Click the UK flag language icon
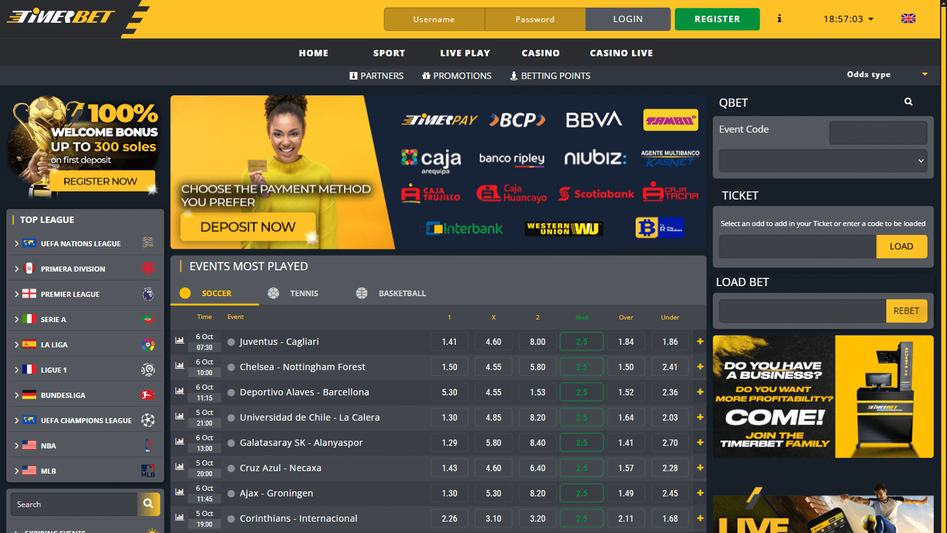The width and height of the screenshot is (947, 533). (x=908, y=19)
